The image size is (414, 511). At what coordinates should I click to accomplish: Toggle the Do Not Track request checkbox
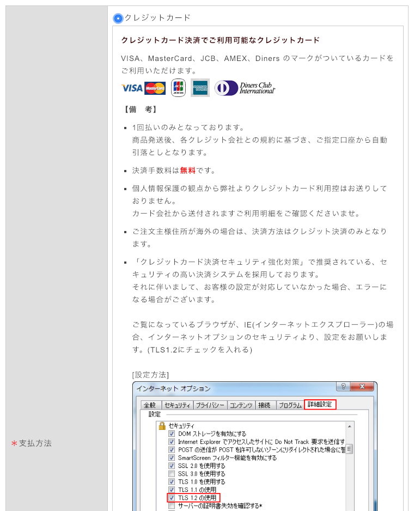[x=172, y=442]
